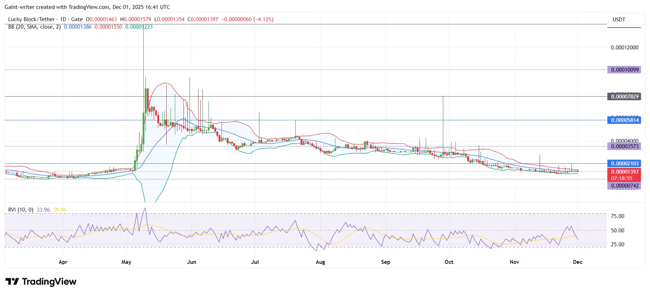
Task: Open the USDT currency selector
Action: click(x=619, y=20)
